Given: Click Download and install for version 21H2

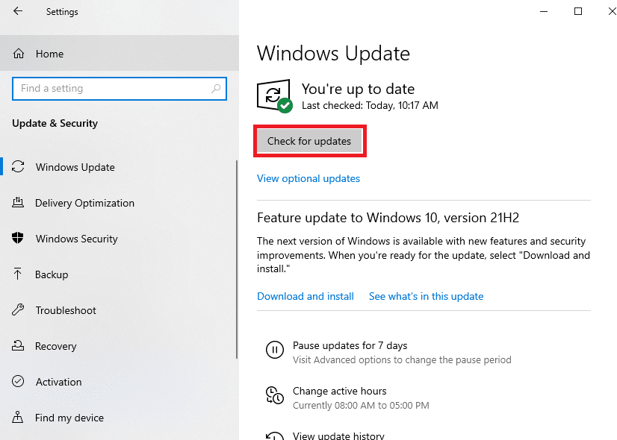Looking at the screenshot, I should (x=306, y=296).
